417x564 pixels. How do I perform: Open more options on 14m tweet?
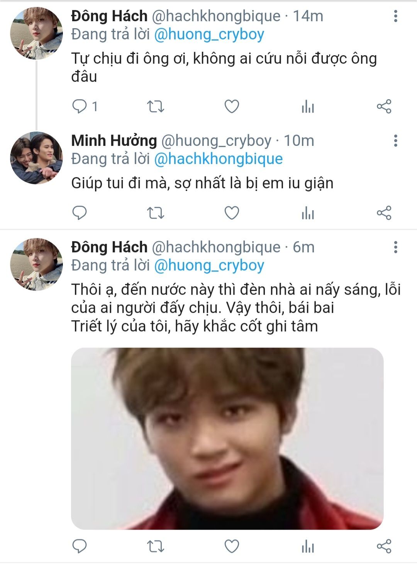pos(395,16)
